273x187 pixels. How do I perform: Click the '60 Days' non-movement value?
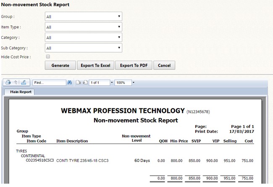coord(142,161)
